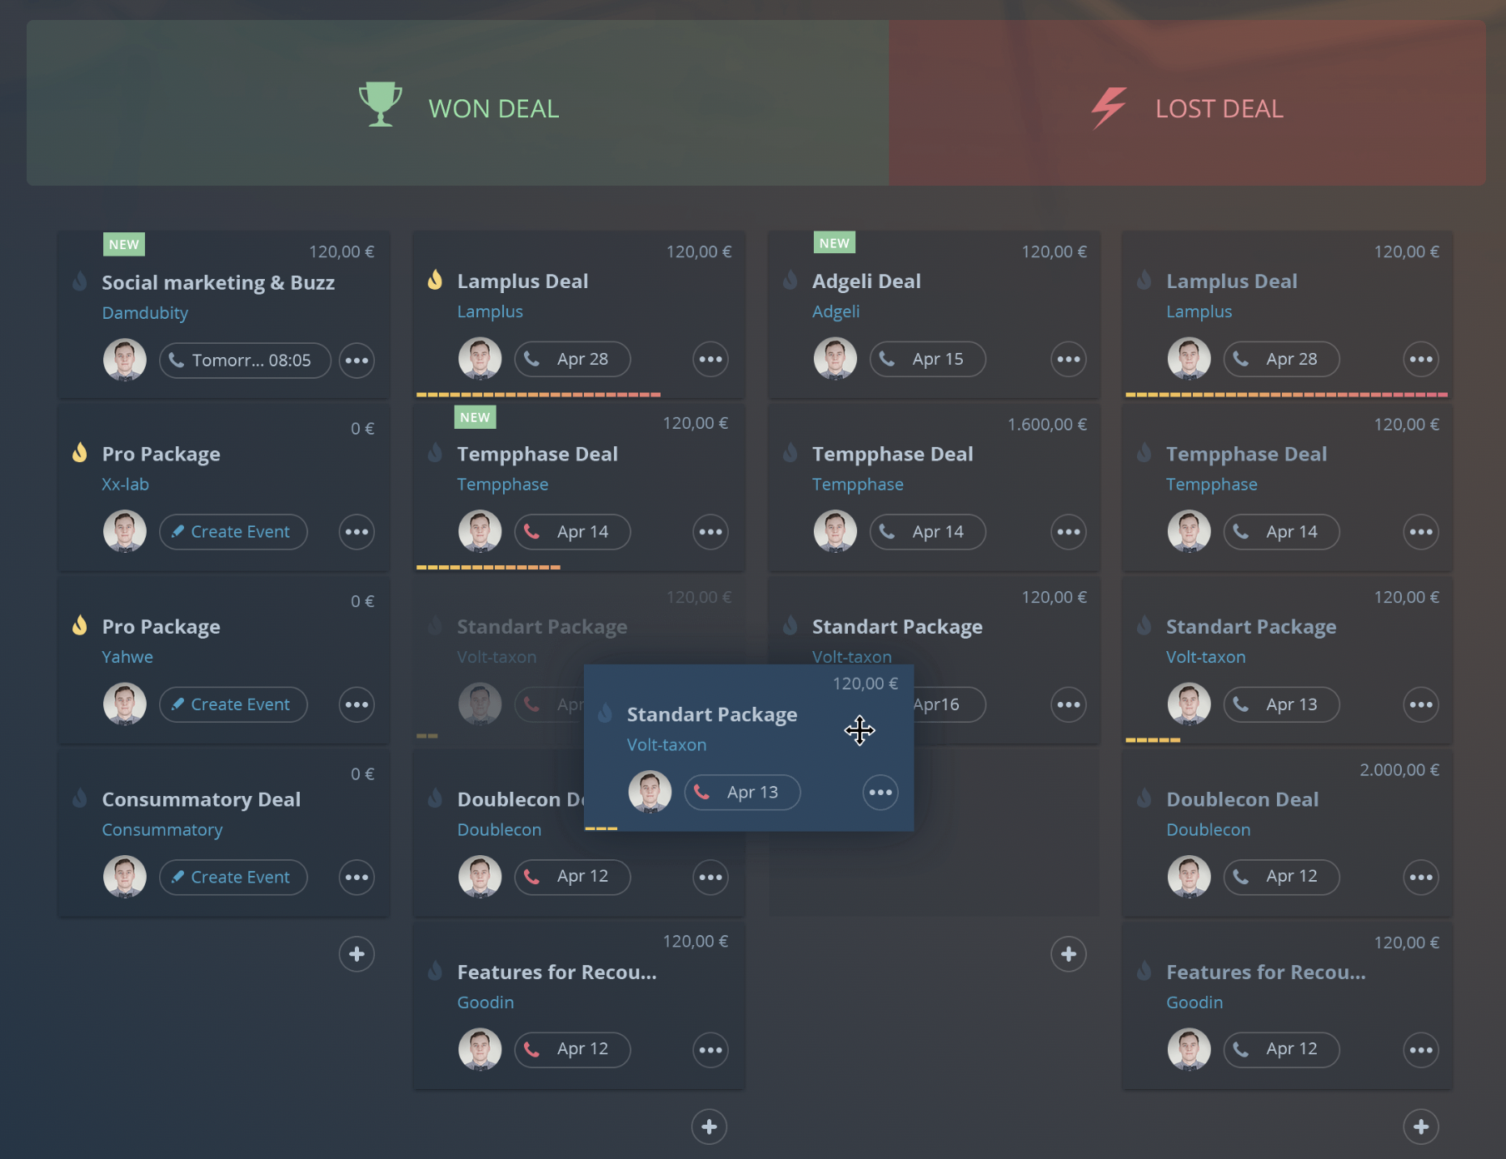Open Xx-lab company link
1506x1159 pixels.
pos(125,485)
